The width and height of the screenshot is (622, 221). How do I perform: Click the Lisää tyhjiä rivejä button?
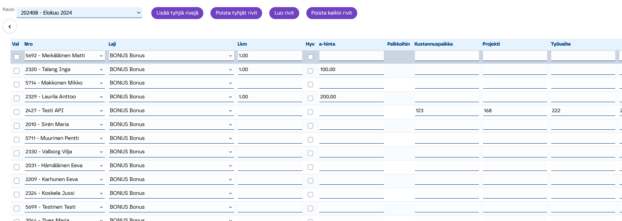click(177, 13)
